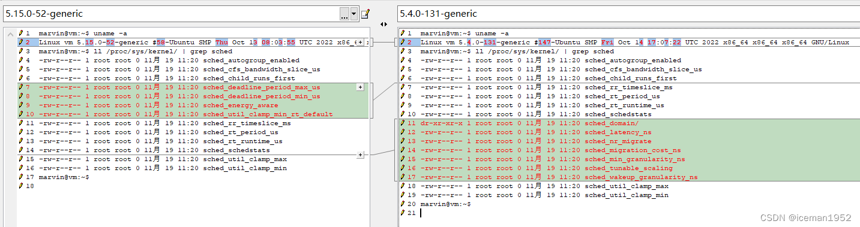Click right text 'sched_child_runs_first'
Image resolution: width=860 pixels, height=227 pixels.
click(631, 78)
